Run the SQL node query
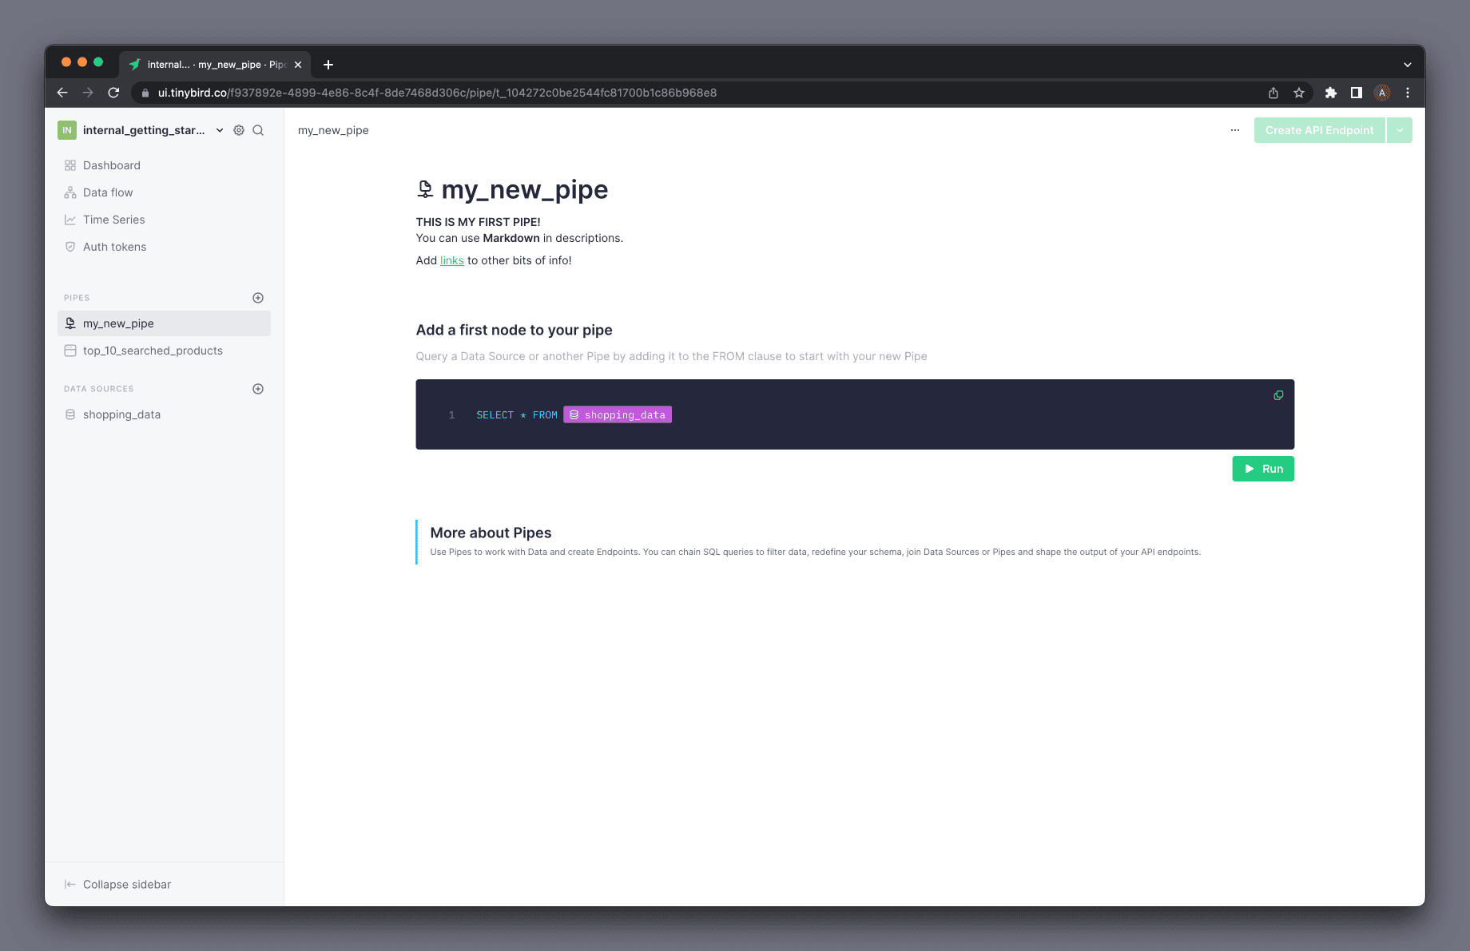The image size is (1470, 951). (1263, 469)
